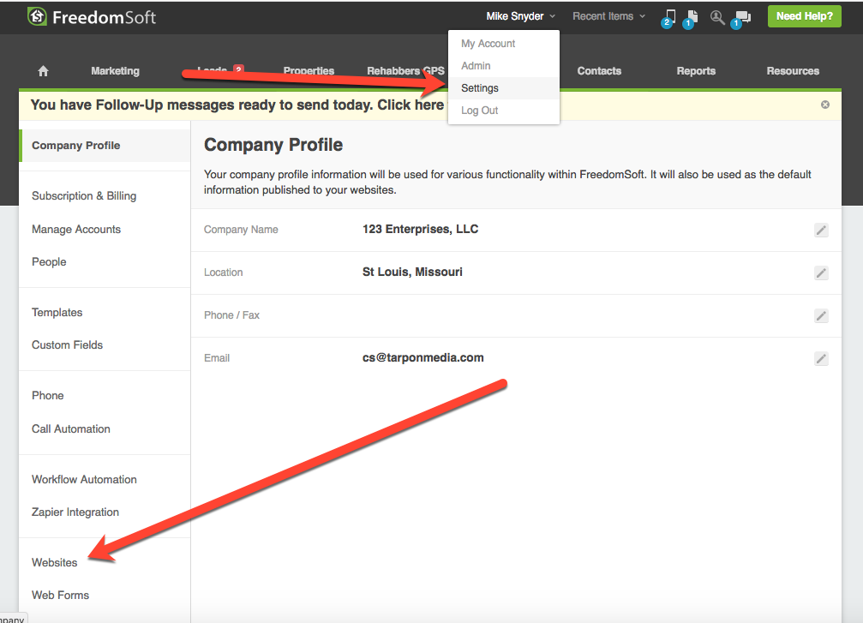Viewport: 863px width, 623px height.
Task: Expand the Recent Items dropdown
Action: 608,16
